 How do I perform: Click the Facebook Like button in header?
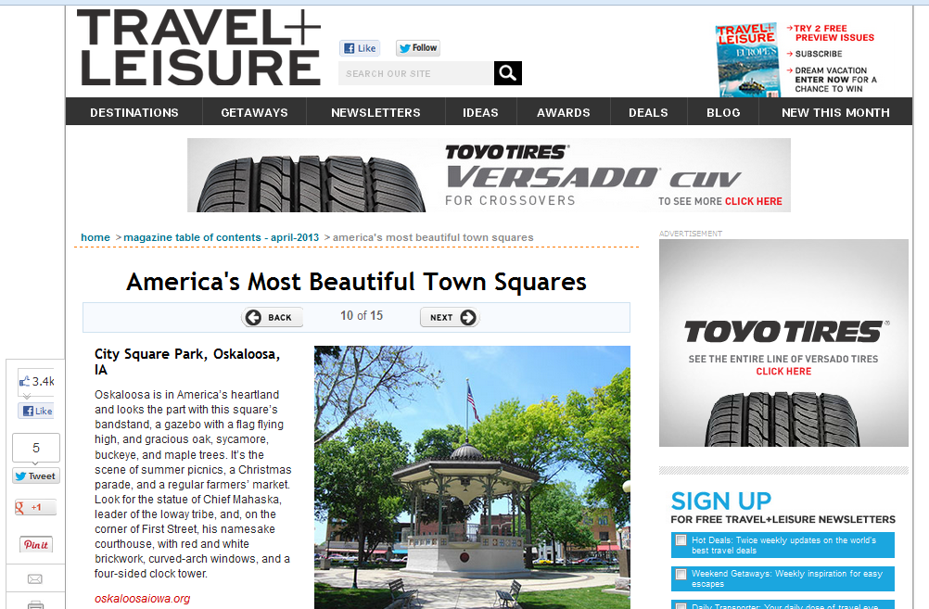point(360,48)
